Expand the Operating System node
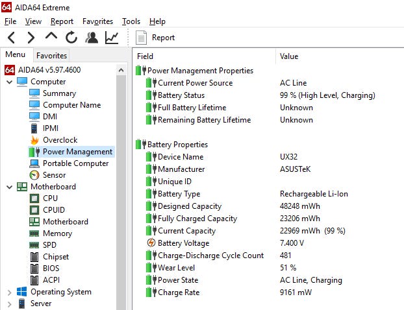Image resolution: width=404 pixels, height=310 pixels. pos(9,292)
